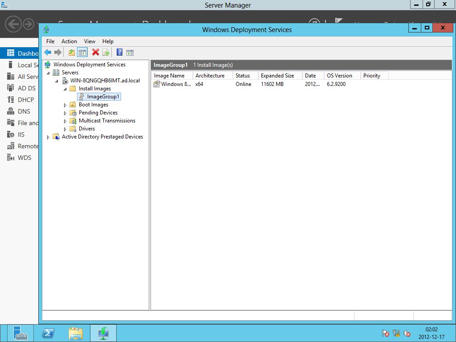Open WDS in Server Manager sidebar
456x342 pixels.
click(19, 158)
